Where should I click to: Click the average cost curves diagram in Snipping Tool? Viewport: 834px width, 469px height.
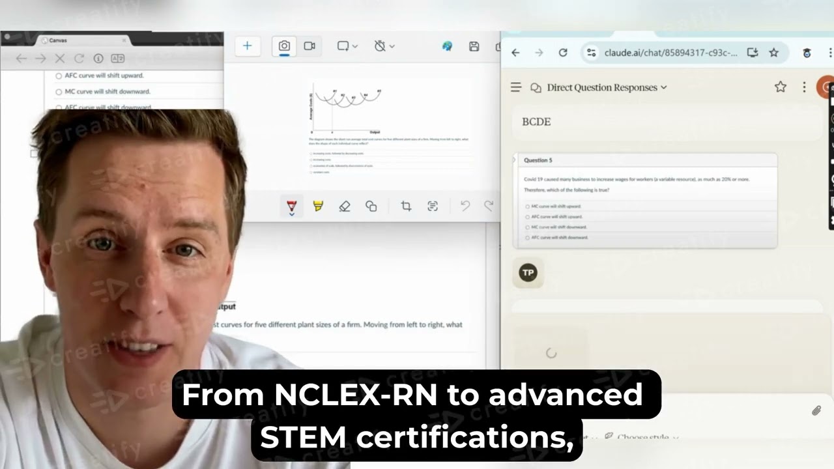[x=347, y=107]
